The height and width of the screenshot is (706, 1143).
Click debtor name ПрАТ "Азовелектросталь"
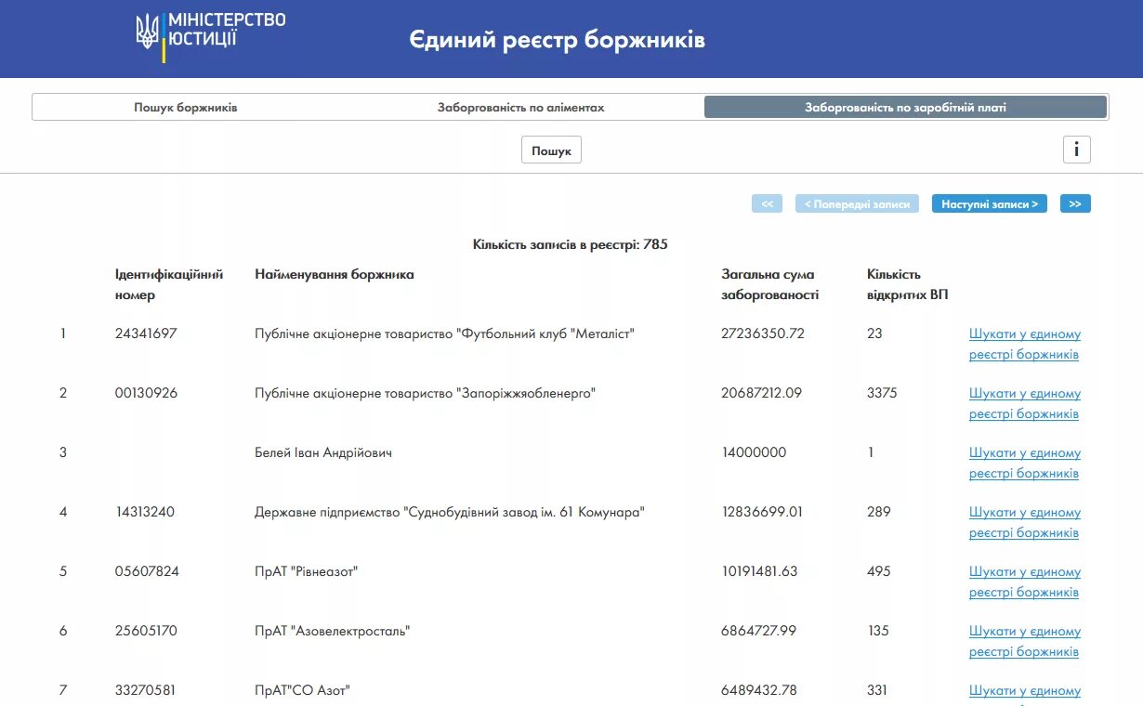coord(333,631)
